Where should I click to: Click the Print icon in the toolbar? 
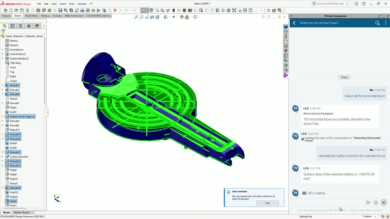tap(82, 11)
